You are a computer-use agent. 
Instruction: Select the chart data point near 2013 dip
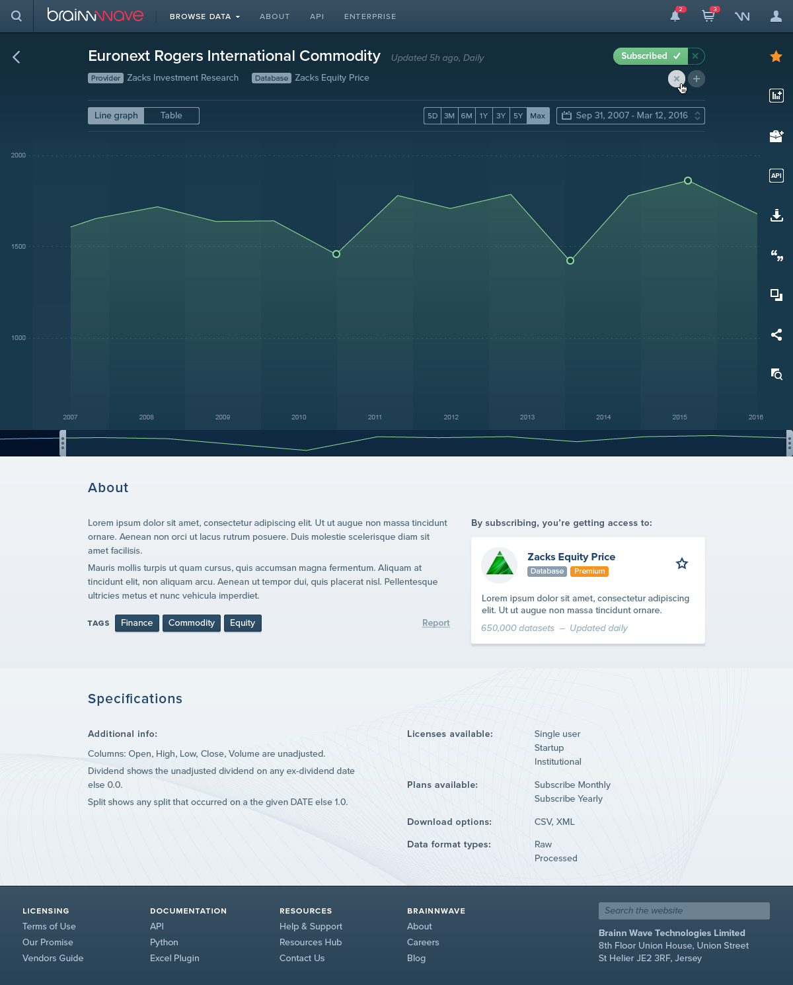click(x=570, y=261)
